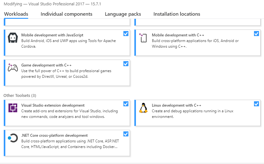Switch to the Workloads tab
This screenshot has height=164, width=264.
16,14
